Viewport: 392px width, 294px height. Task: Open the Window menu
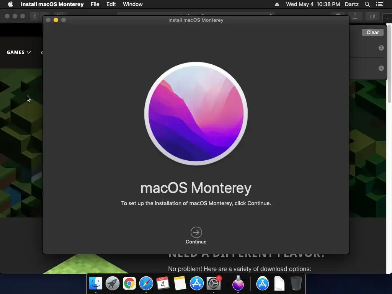[x=133, y=4]
